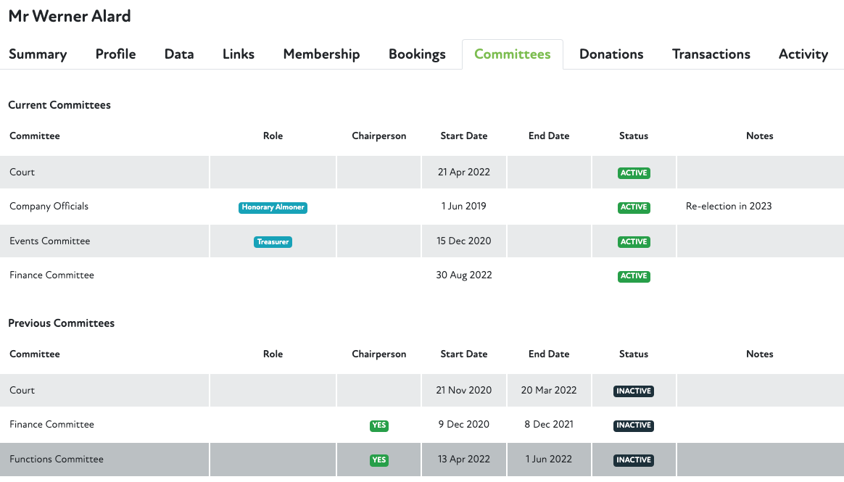Switch to the Summary tab
Viewport: 844px width, 482px height.
tap(38, 54)
